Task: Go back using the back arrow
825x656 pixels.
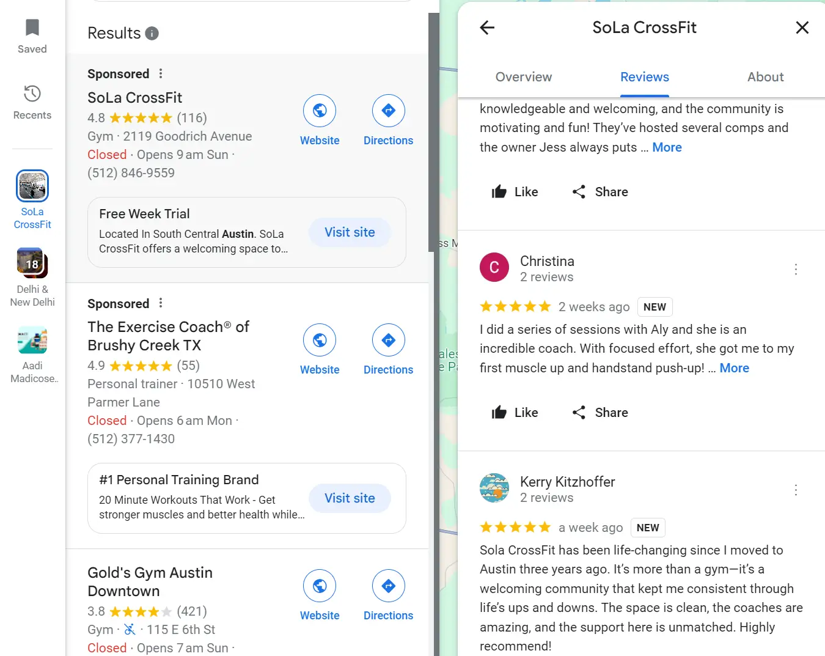Action: 486,28
